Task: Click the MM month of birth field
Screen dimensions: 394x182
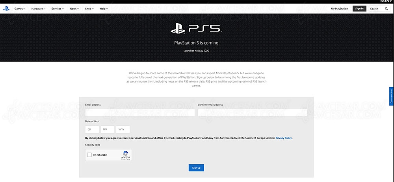Action: click(x=107, y=129)
